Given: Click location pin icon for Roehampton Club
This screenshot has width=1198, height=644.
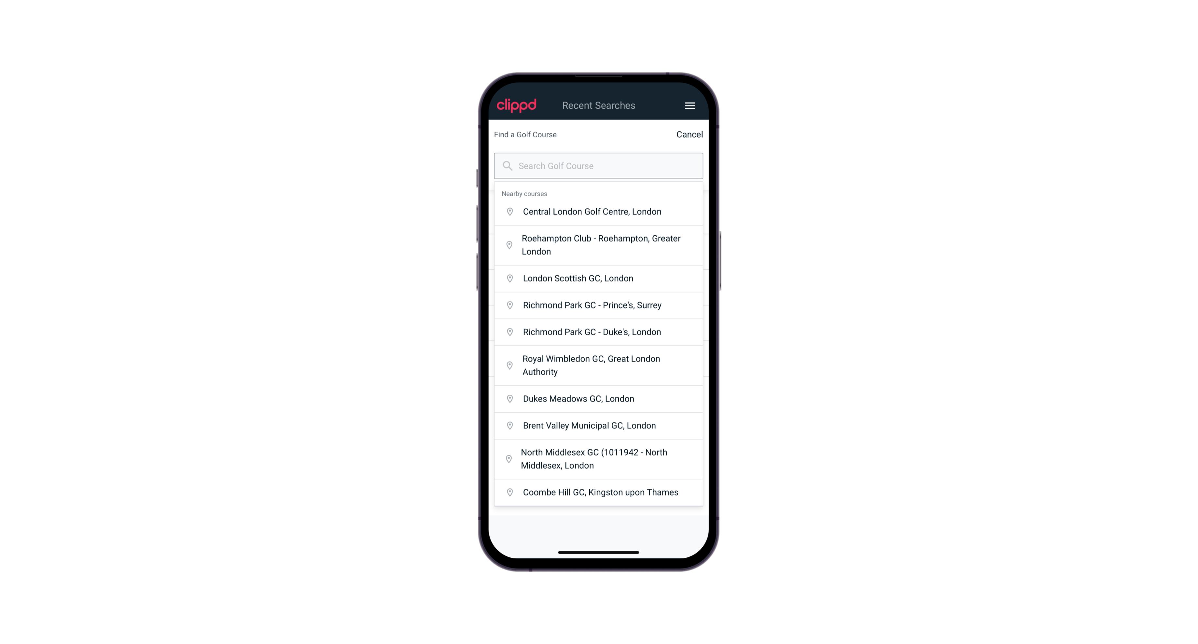Looking at the screenshot, I should pos(508,245).
